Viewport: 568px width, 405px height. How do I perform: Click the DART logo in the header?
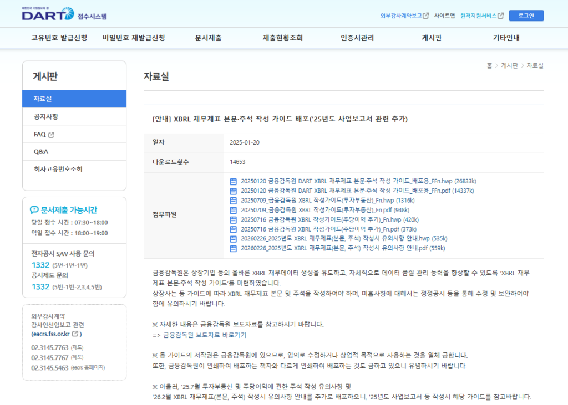pyautogui.click(x=47, y=14)
